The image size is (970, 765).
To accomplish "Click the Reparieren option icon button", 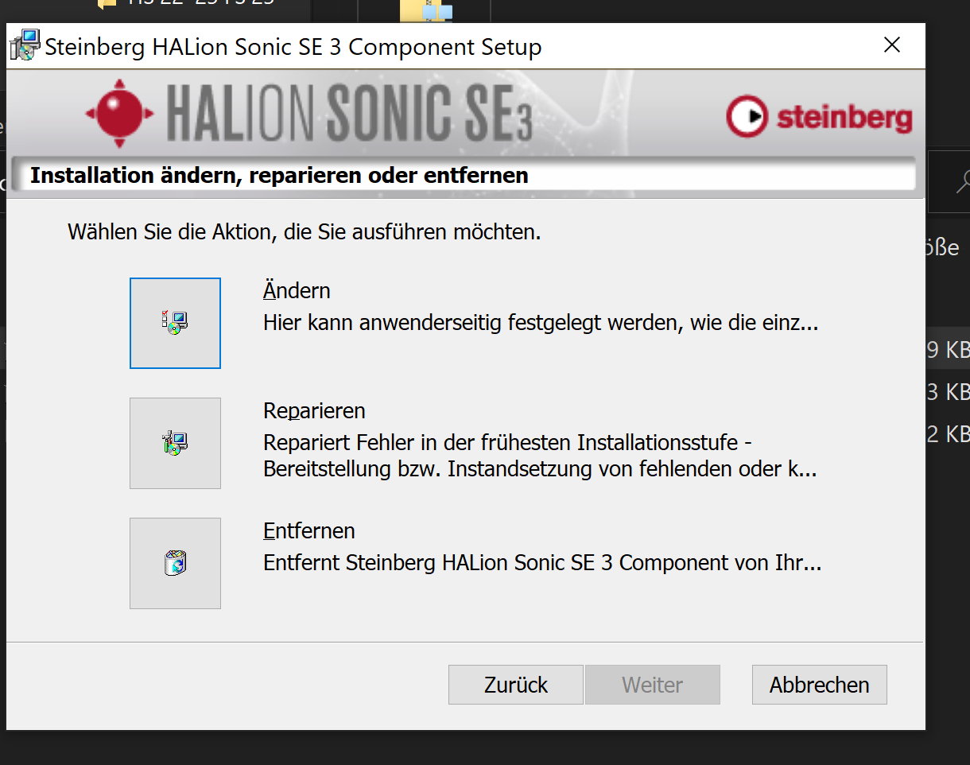I will click(x=175, y=443).
